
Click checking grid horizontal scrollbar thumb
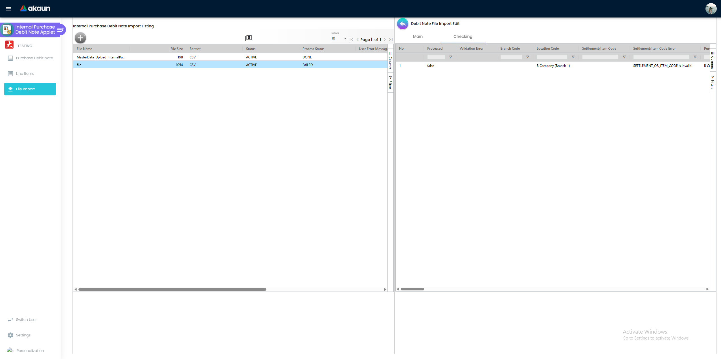[412, 289]
